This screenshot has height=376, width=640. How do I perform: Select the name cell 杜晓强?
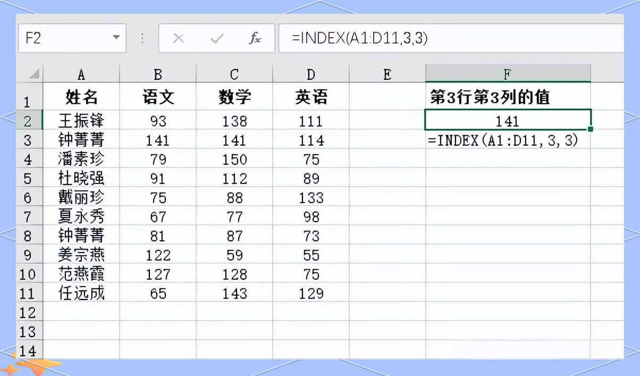pyautogui.click(x=81, y=178)
